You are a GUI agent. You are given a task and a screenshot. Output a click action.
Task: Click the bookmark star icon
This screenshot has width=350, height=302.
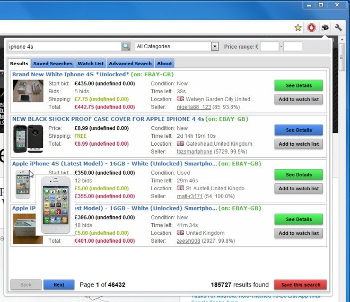coord(298,28)
